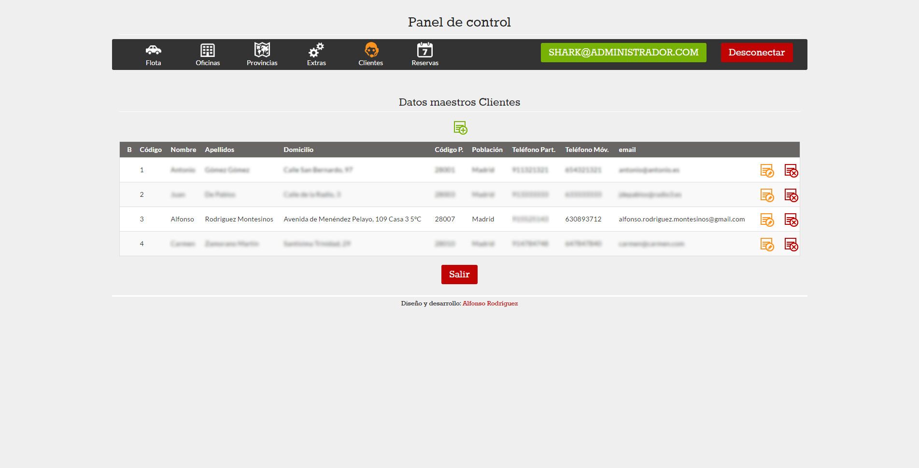
Task: Click the Nombre column header
Action: pos(184,150)
